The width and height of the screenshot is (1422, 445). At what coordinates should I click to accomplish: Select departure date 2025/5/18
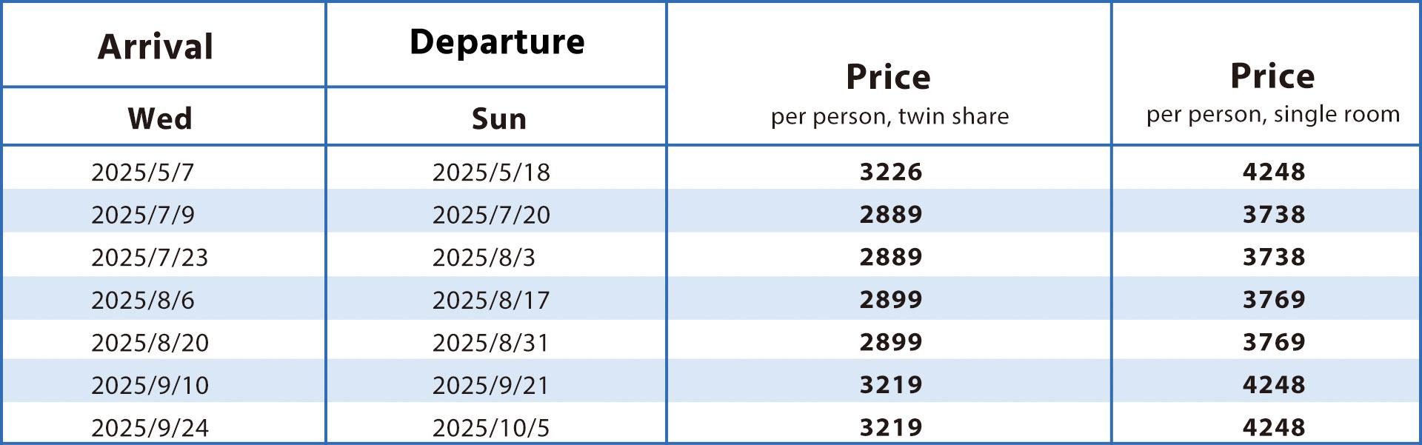(x=491, y=172)
